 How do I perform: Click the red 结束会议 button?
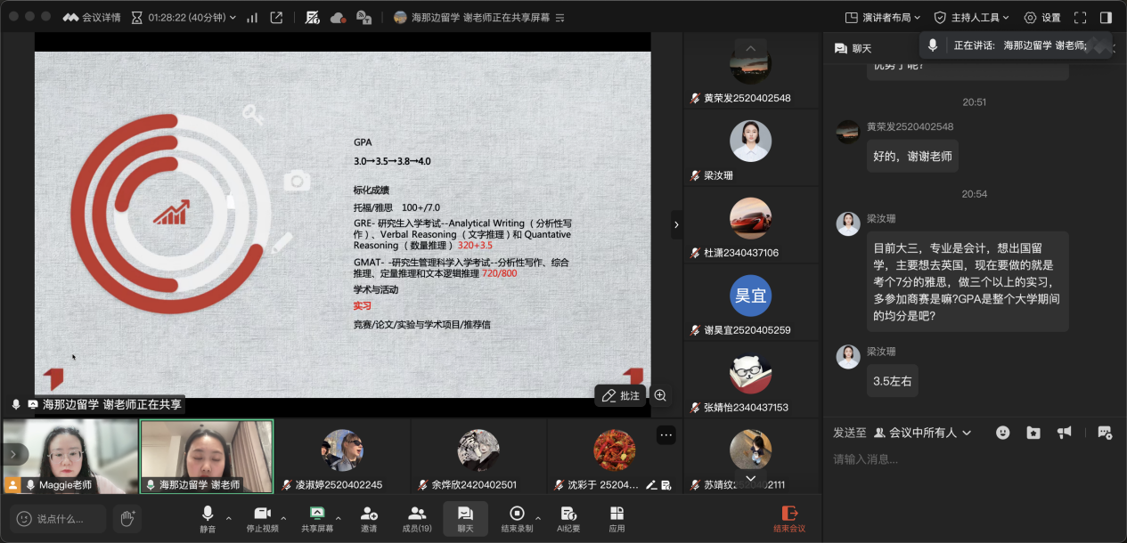point(788,518)
